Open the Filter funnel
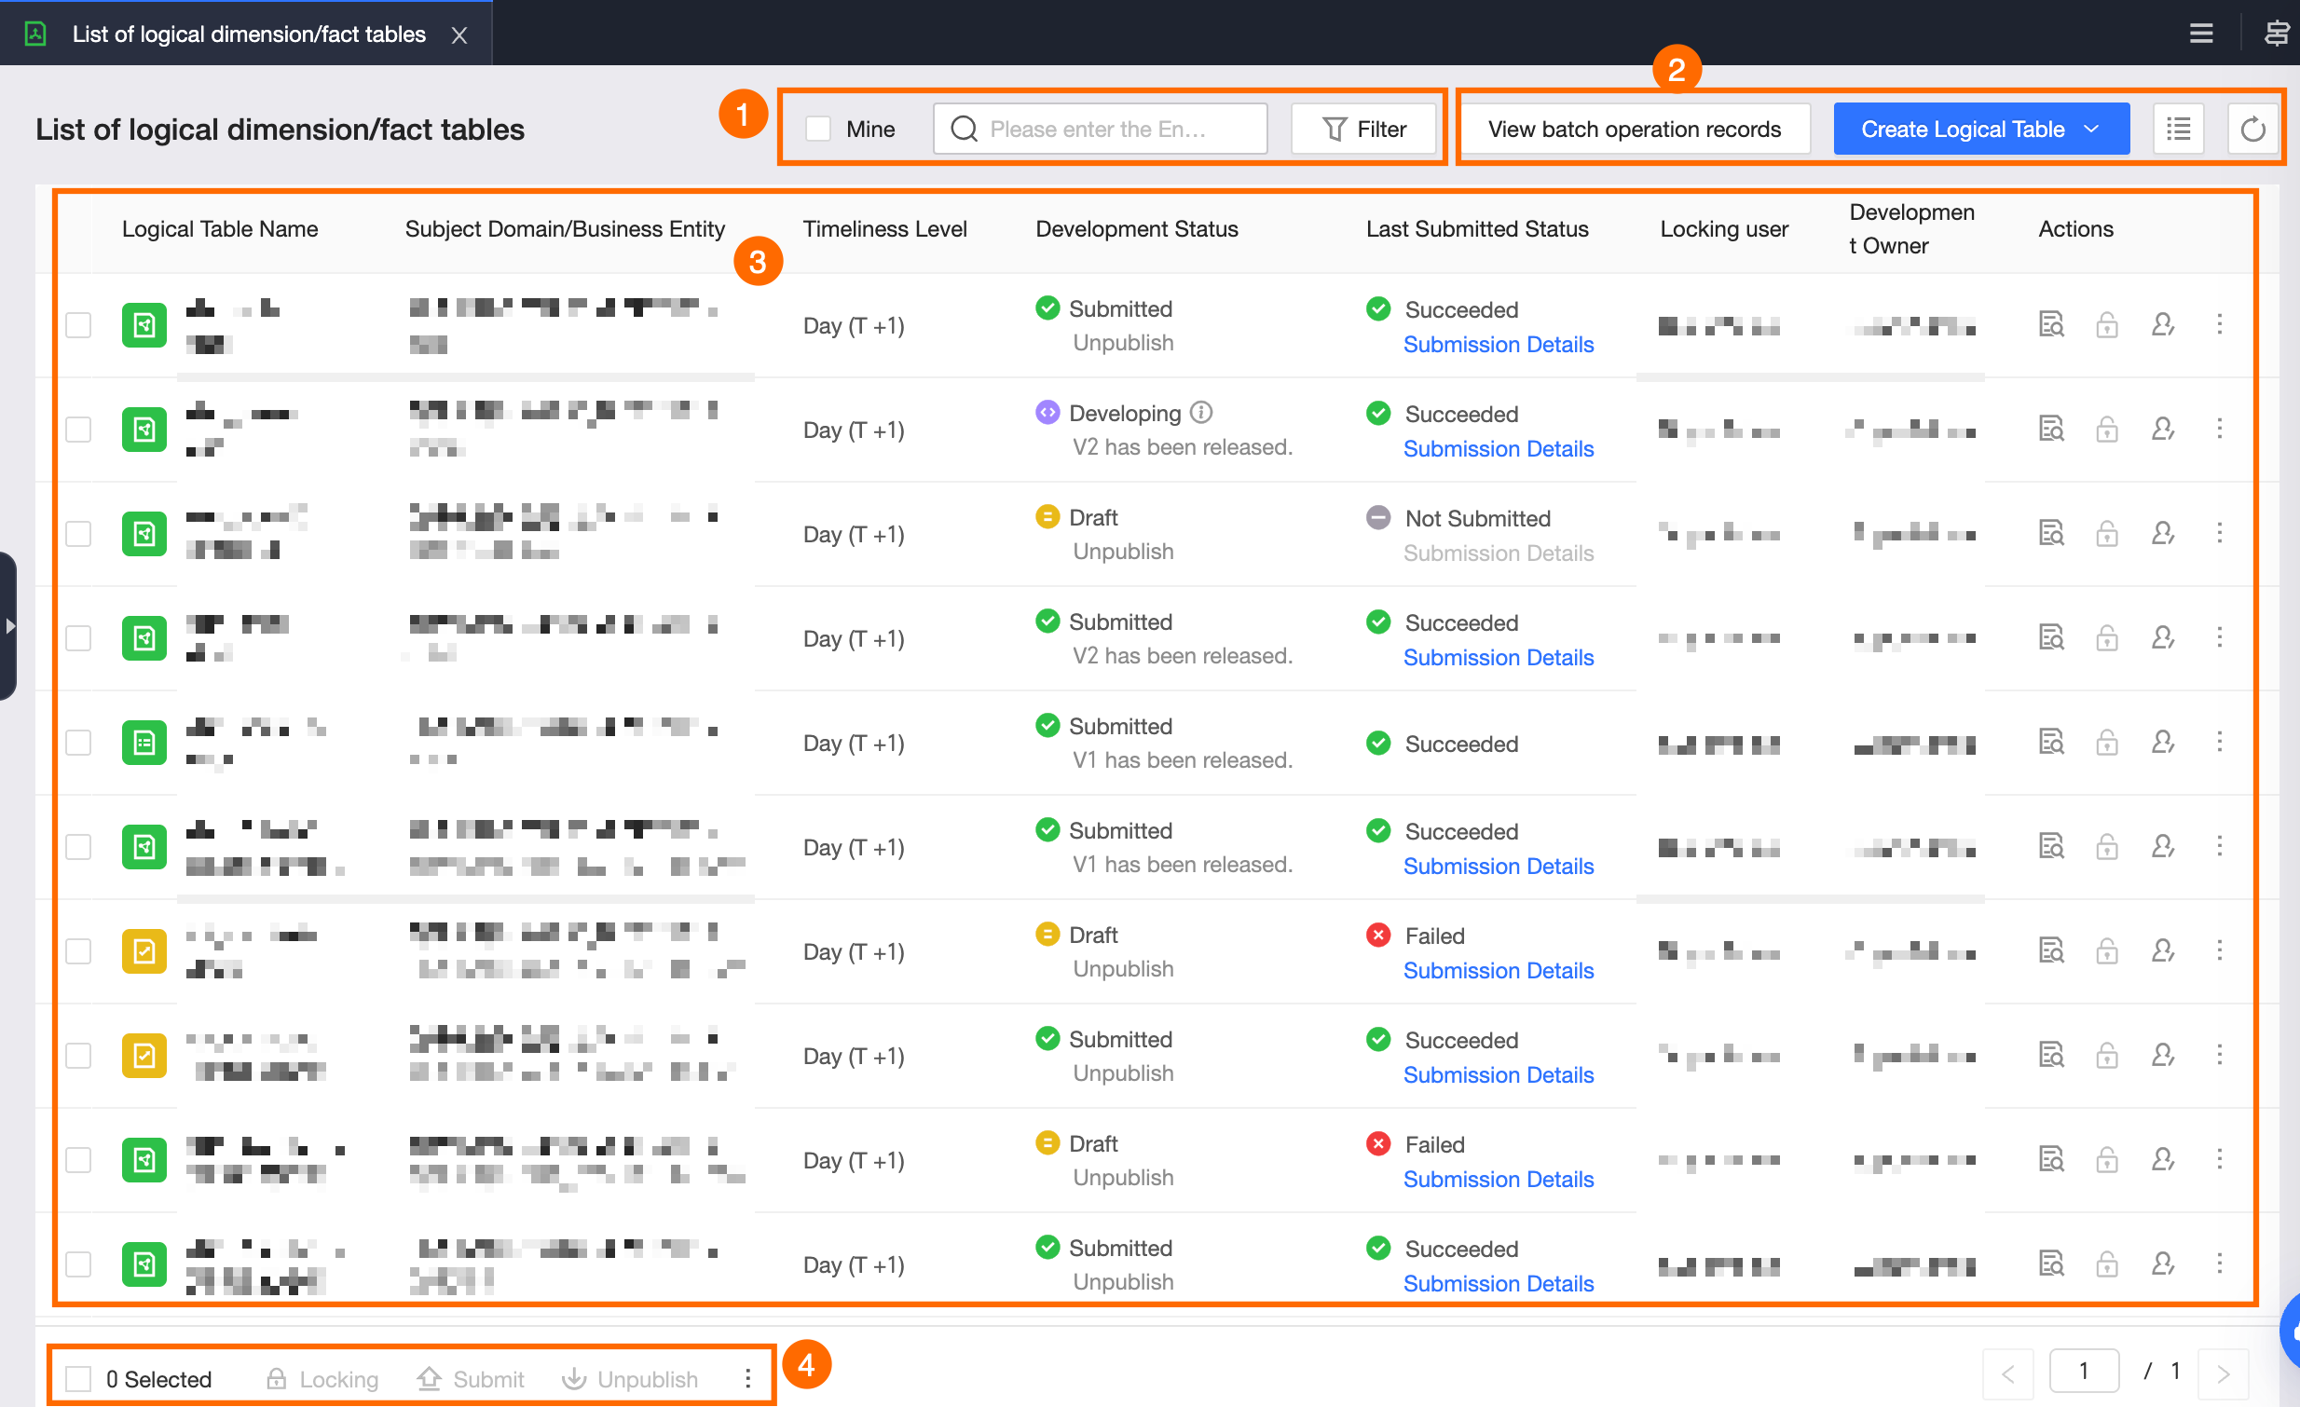The height and width of the screenshot is (1407, 2300). (x=1363, y=129)
